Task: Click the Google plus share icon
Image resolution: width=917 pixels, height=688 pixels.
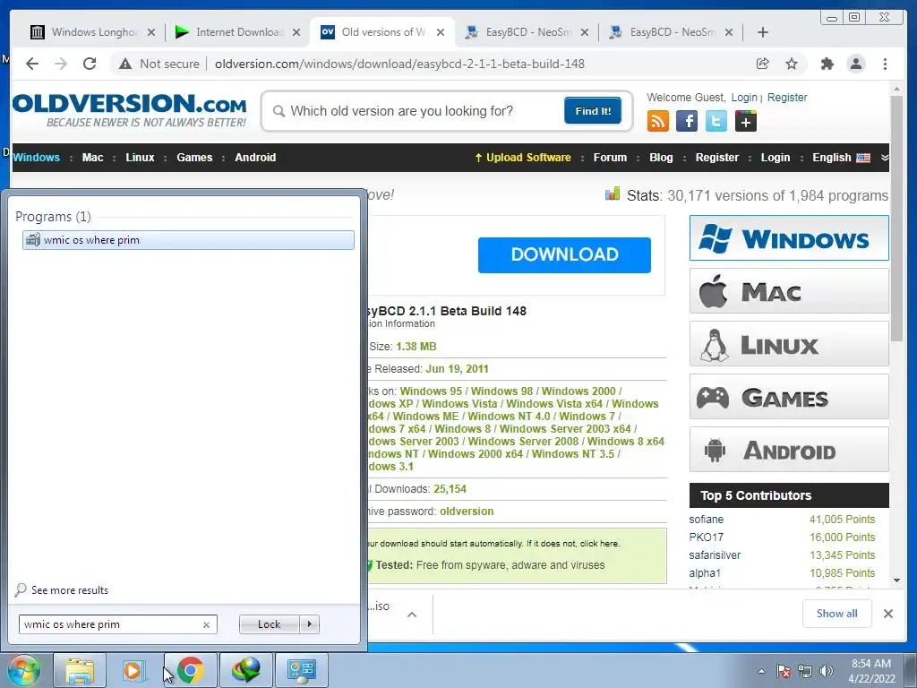Action: pyautogui.click(x=745, y=122)
